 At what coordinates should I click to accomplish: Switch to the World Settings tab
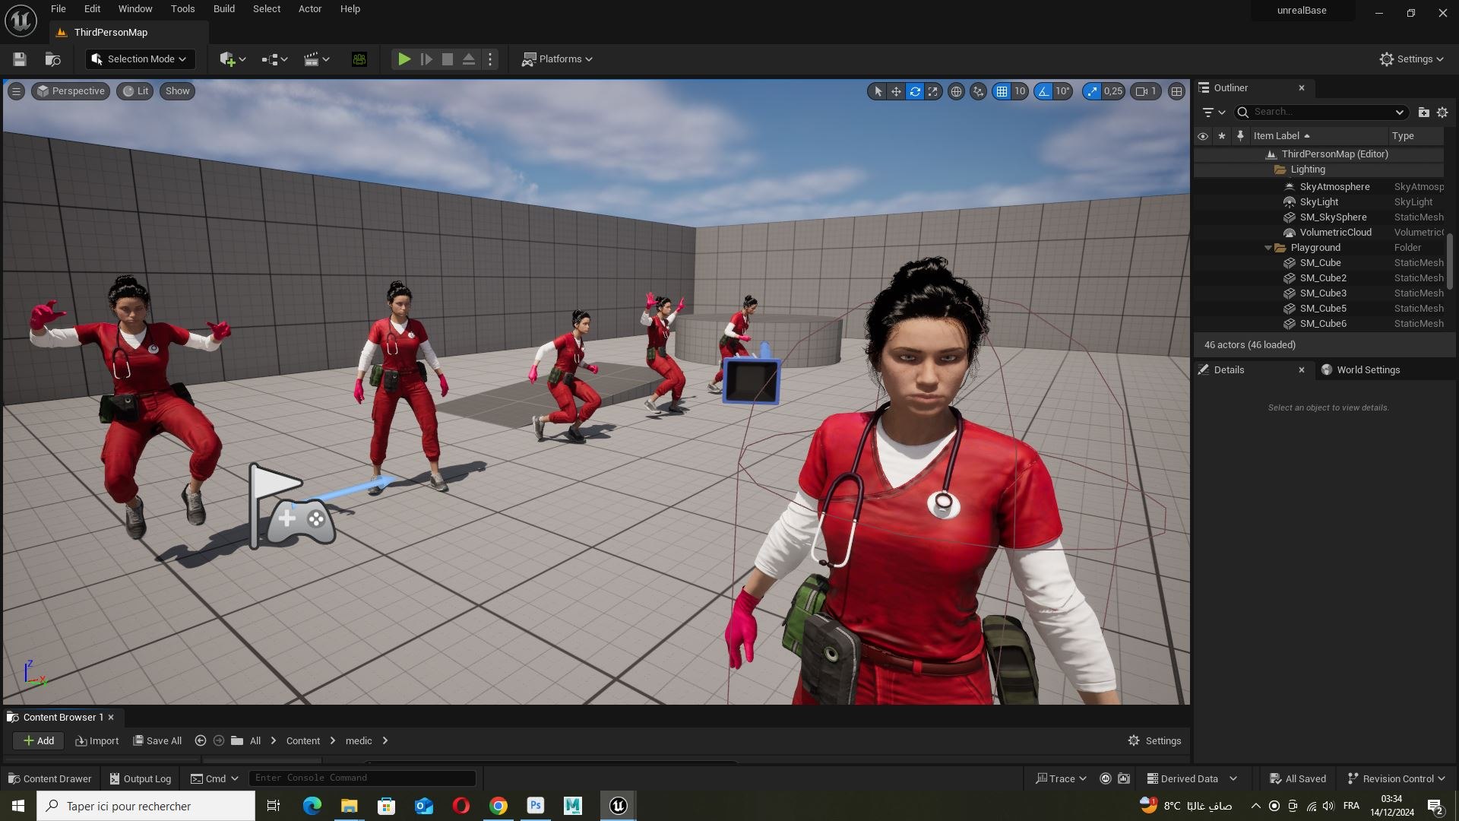click(1361, 370)
